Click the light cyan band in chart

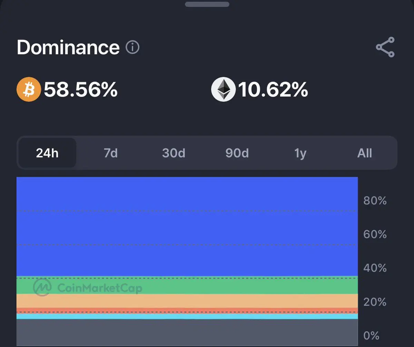click(x=187, y=316)
